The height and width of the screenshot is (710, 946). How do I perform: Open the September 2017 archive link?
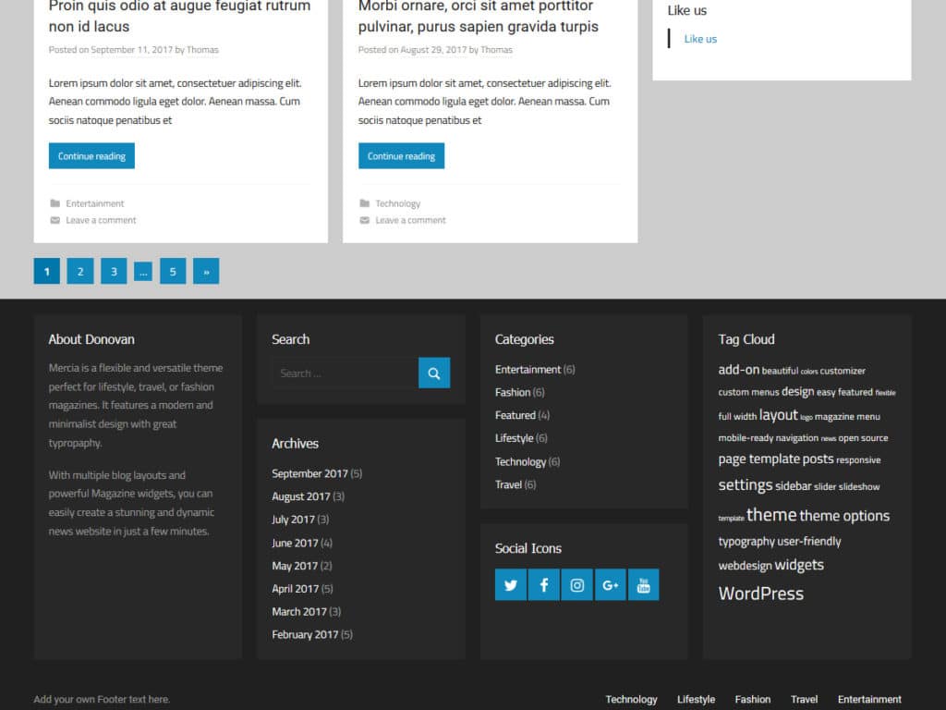309,473
